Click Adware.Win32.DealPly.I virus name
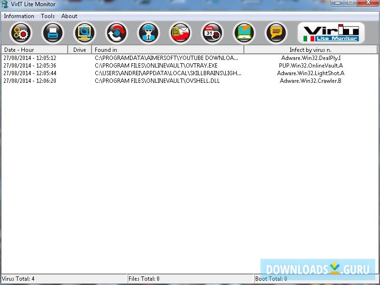Screen dimensions: 380x285 310,58
